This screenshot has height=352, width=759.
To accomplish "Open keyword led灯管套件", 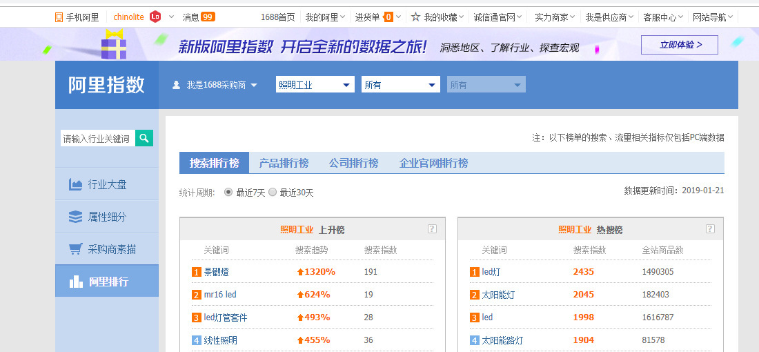I will [226, 317].
